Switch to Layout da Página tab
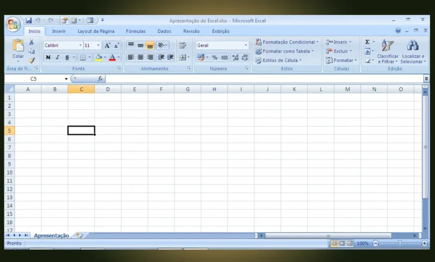Screen dimensions: 435x262 point(96,31)
